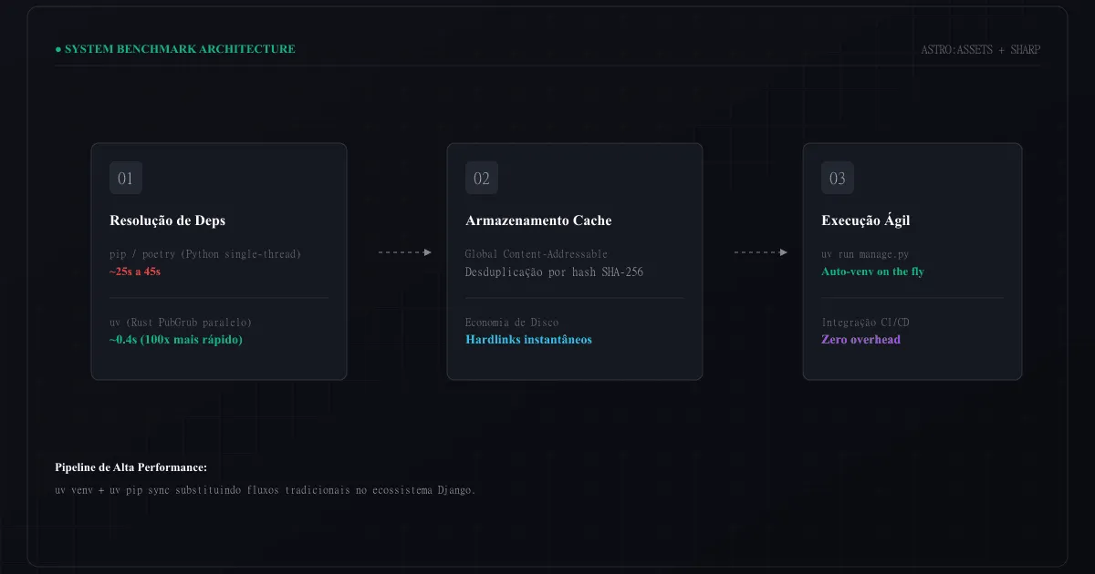Select the 'Execução Ágil' card heading
The width and height of the screenshot is (1095, 574).
[865, 220]
